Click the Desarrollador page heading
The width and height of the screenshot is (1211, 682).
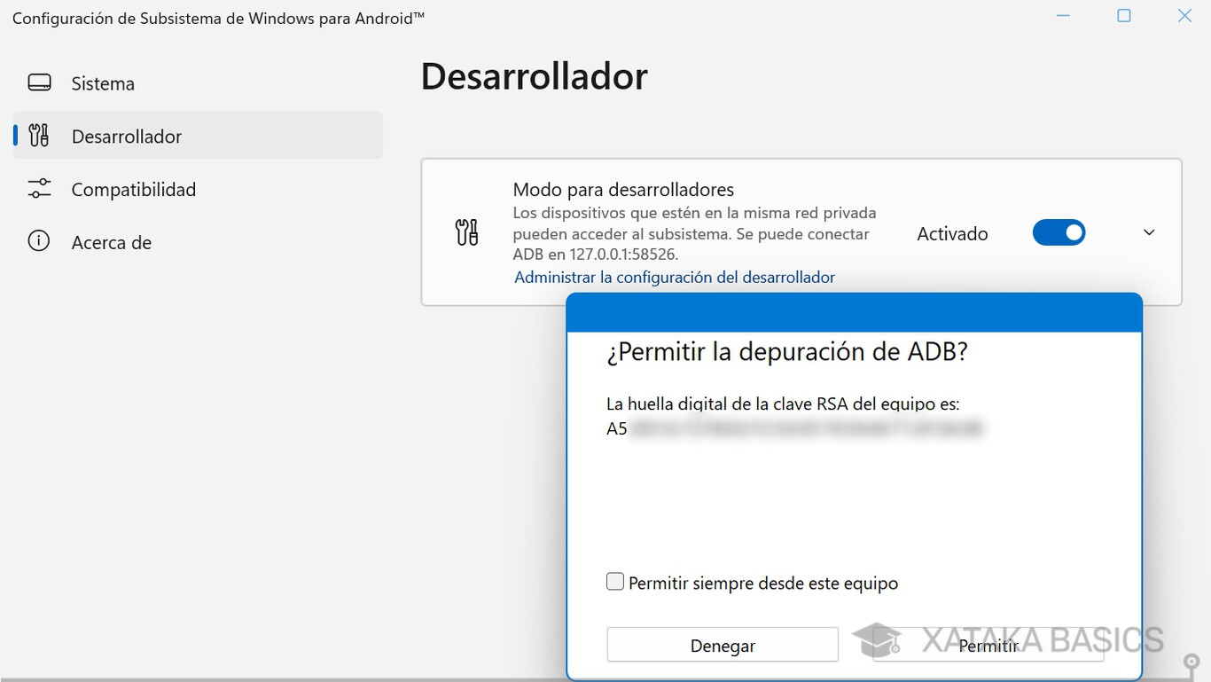click(534, 77)
